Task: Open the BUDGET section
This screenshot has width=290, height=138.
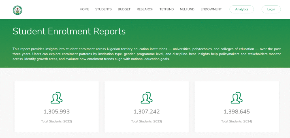Action: click(x=124, y=9)
